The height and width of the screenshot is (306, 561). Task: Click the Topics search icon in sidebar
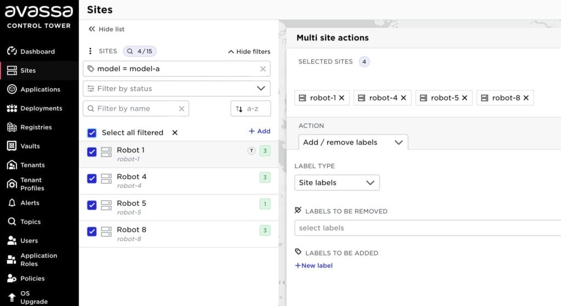pyautogui.click(x=12, y=221)
